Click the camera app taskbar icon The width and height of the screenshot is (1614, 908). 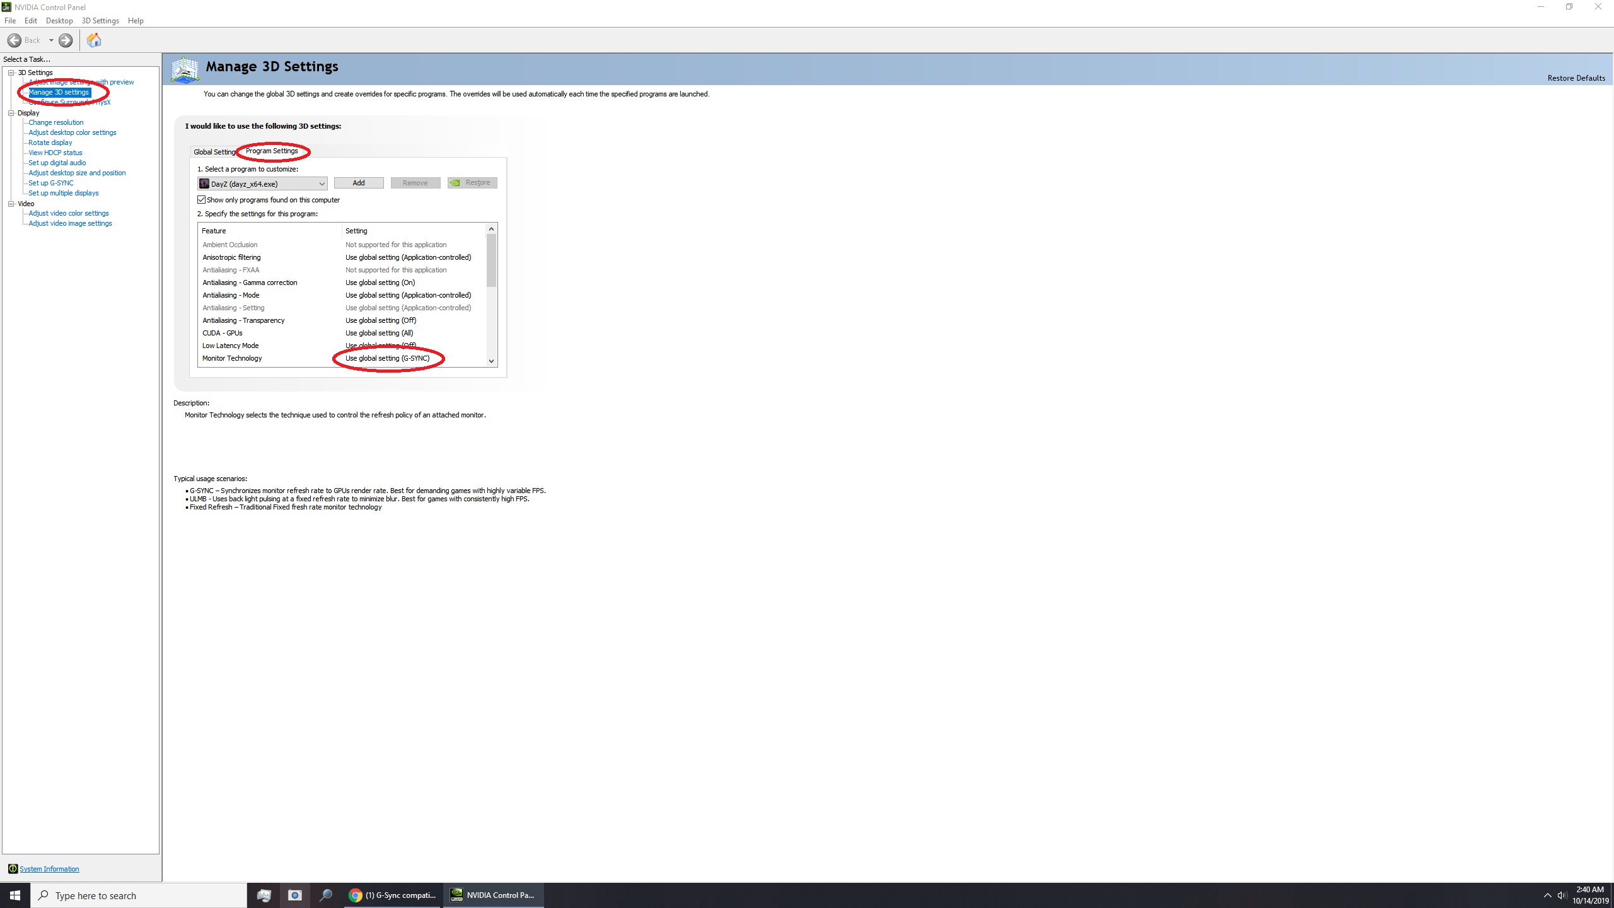pyautogui.click(x=294, y=895)
